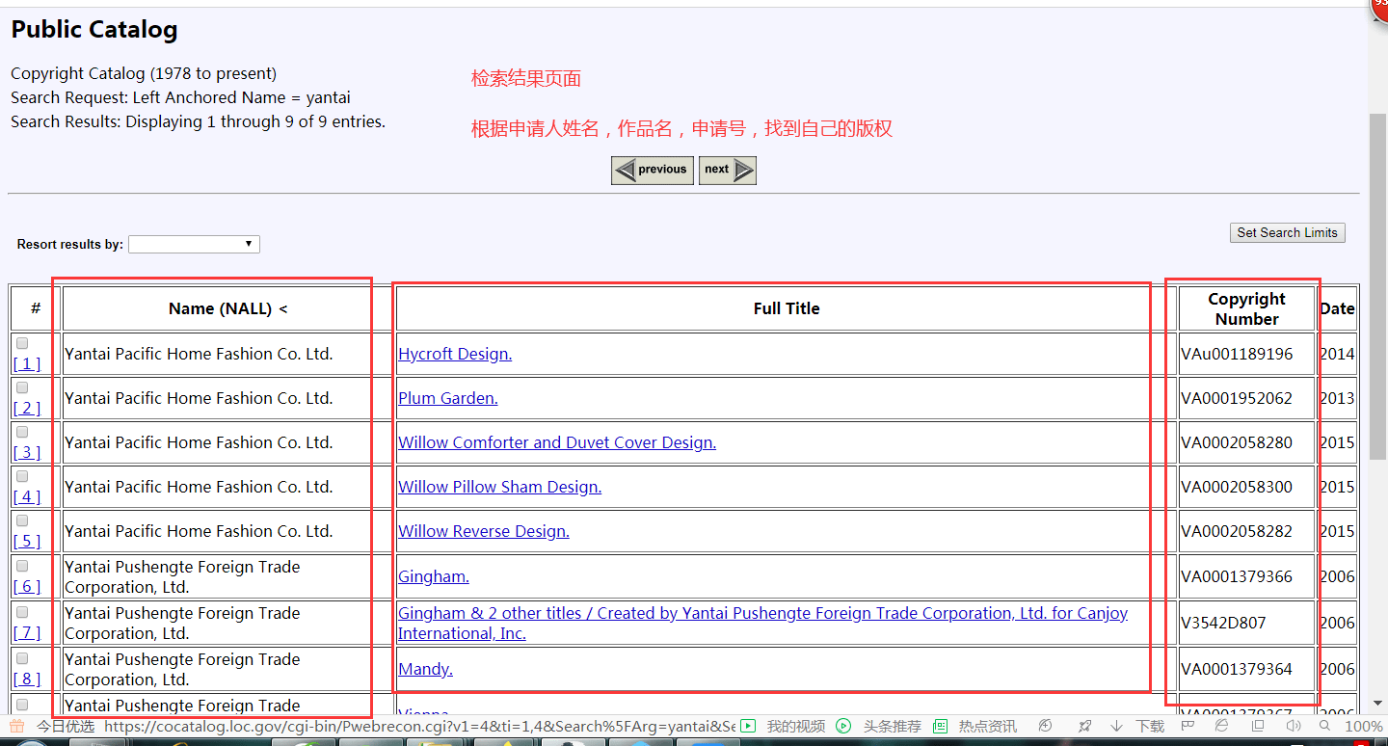Click the next page arrow button
This screenshot has height=746, width=1388.
pyautogui.click(x=727, y=170)
